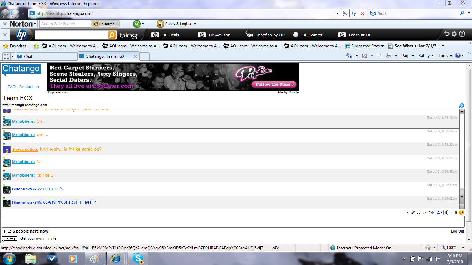Click the Norton green checkmark icon
This screenshot has height=265, width=472.
[137, 24]
